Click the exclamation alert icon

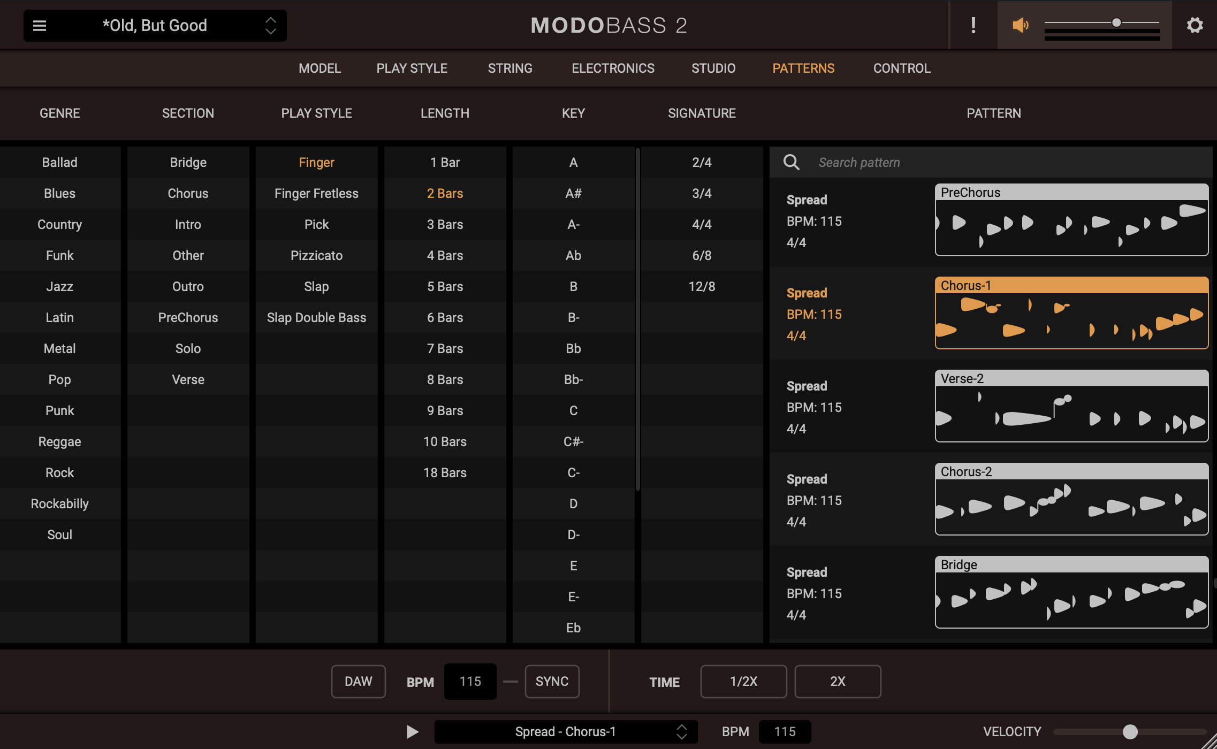973,25
